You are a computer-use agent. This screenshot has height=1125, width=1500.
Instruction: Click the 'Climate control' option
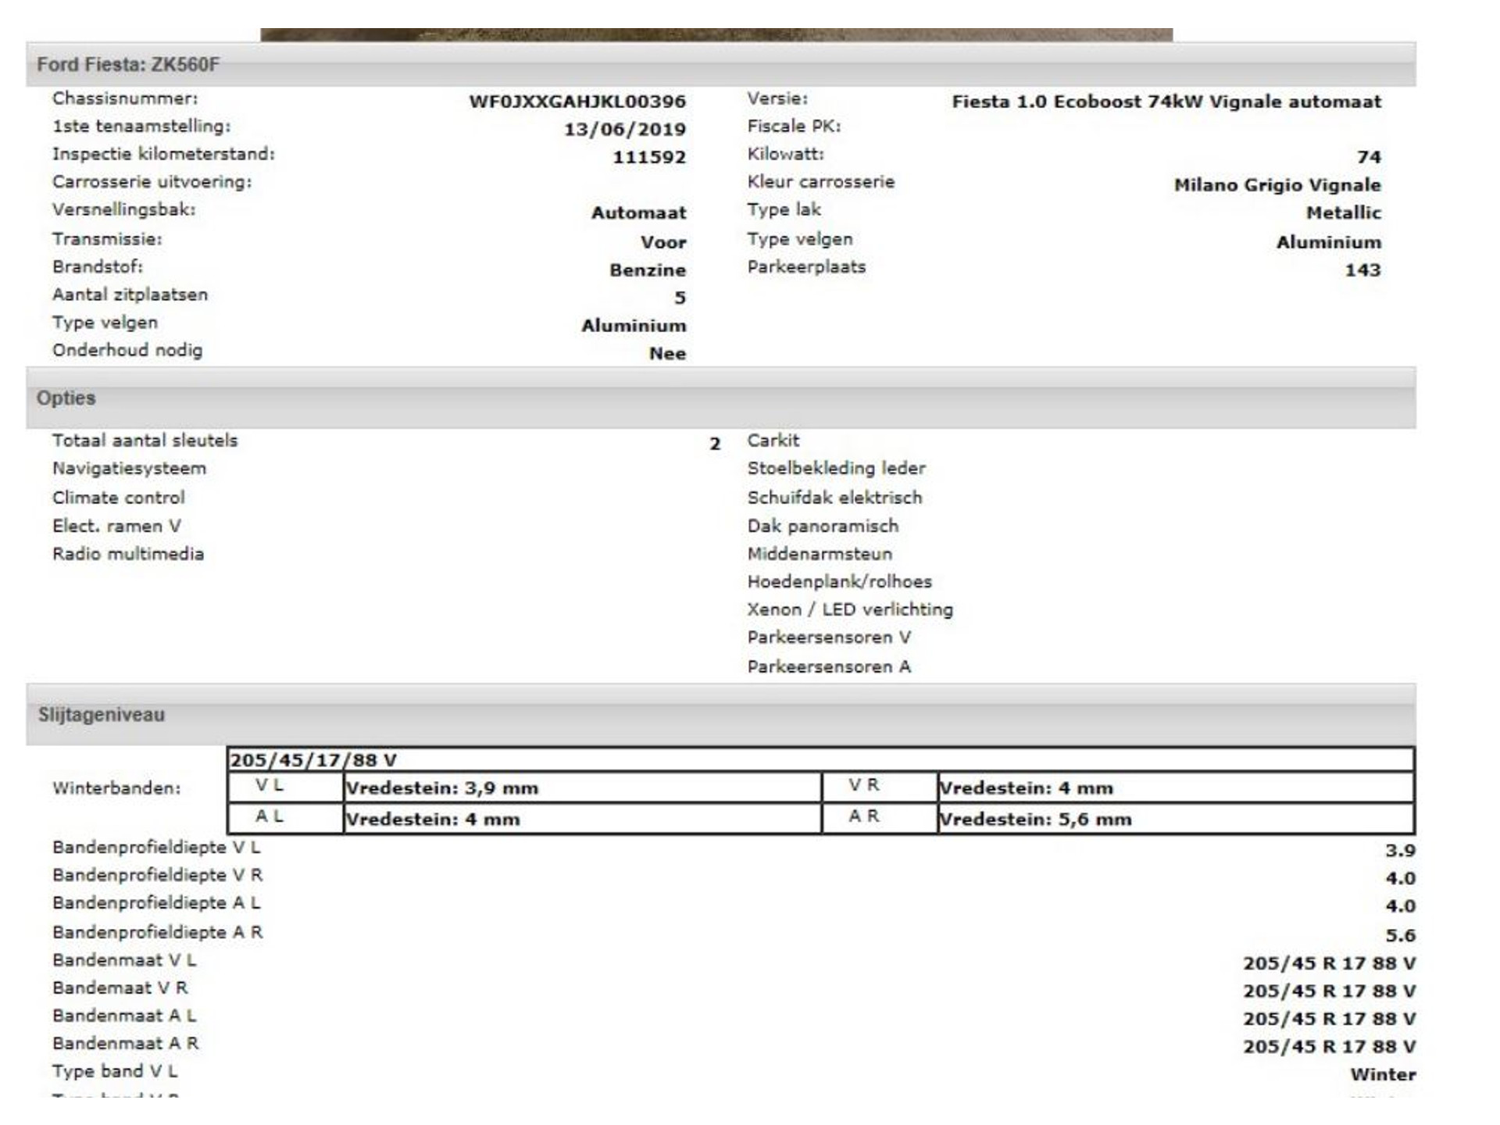point(119,498)
